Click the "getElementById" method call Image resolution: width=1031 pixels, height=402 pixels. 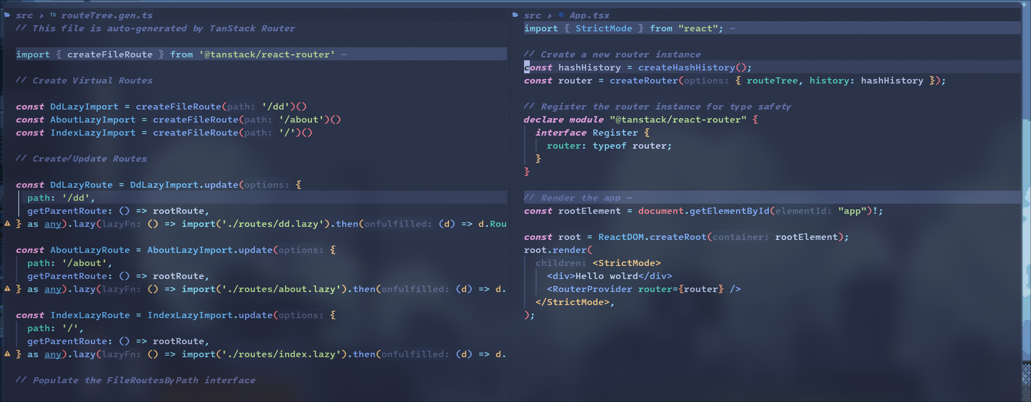(x=729, y=211)
